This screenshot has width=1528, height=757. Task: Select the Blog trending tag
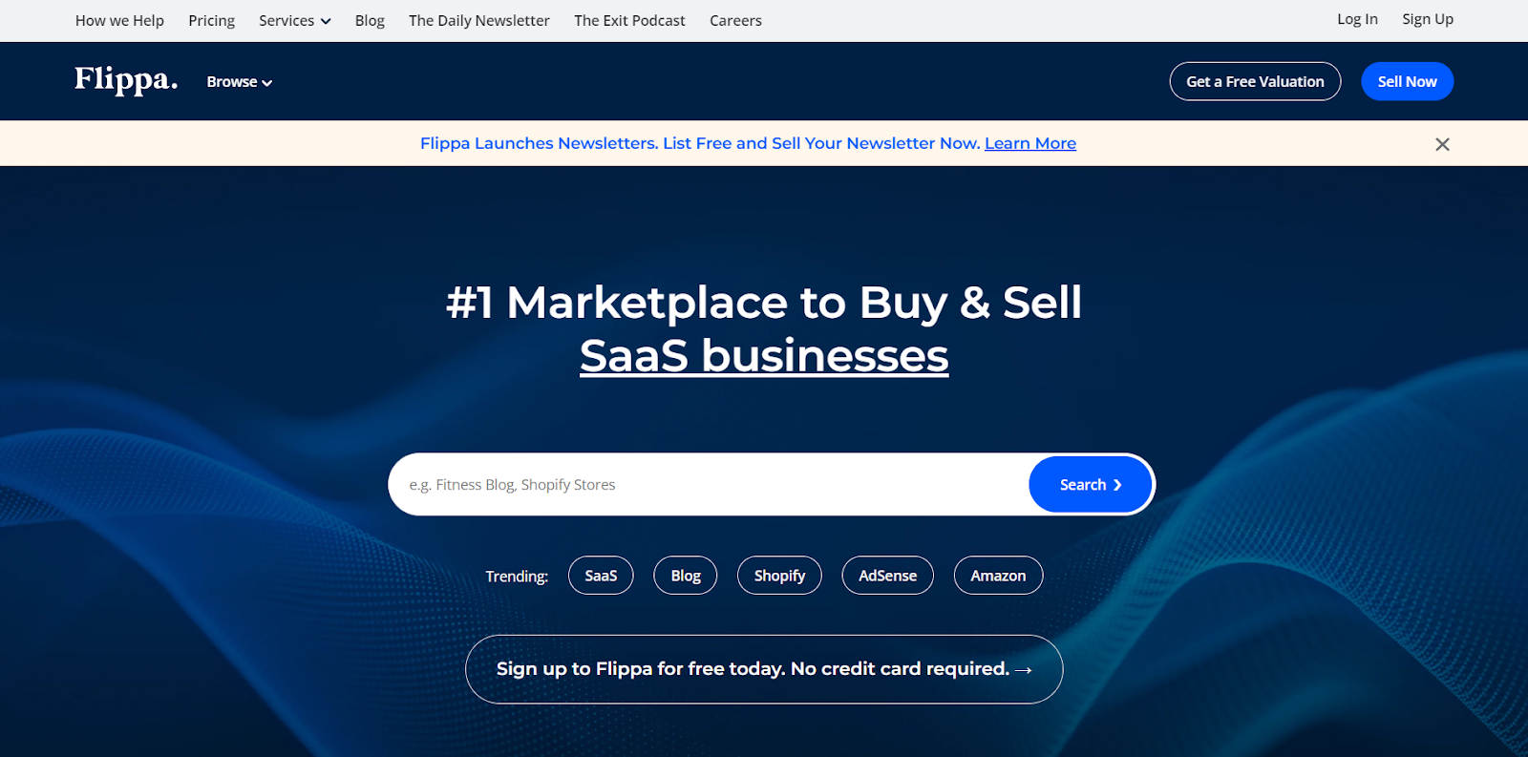(x=686, y=576)
